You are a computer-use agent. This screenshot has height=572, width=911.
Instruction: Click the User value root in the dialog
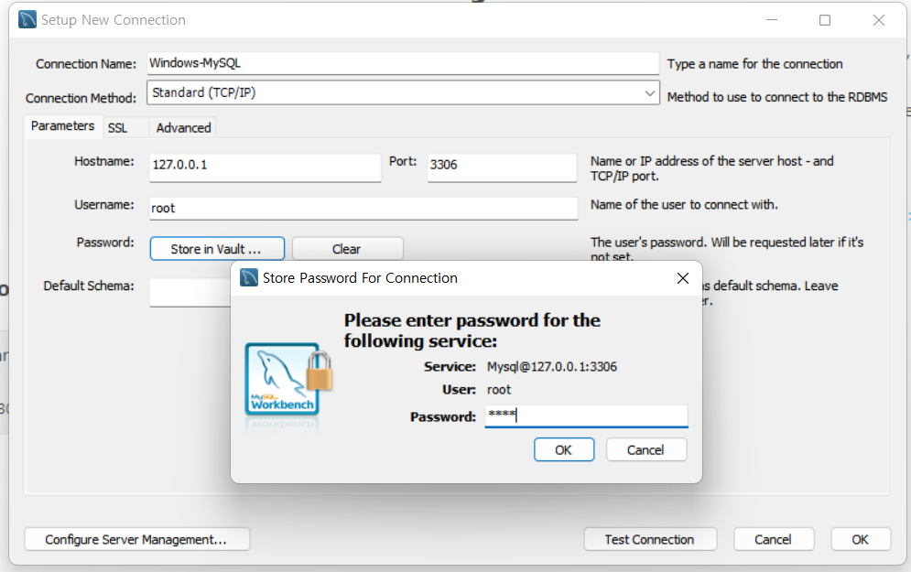[499, 390]
